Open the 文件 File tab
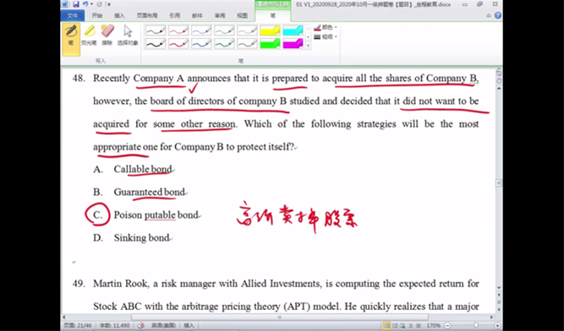The image size is (564, 331). (73, 15)
